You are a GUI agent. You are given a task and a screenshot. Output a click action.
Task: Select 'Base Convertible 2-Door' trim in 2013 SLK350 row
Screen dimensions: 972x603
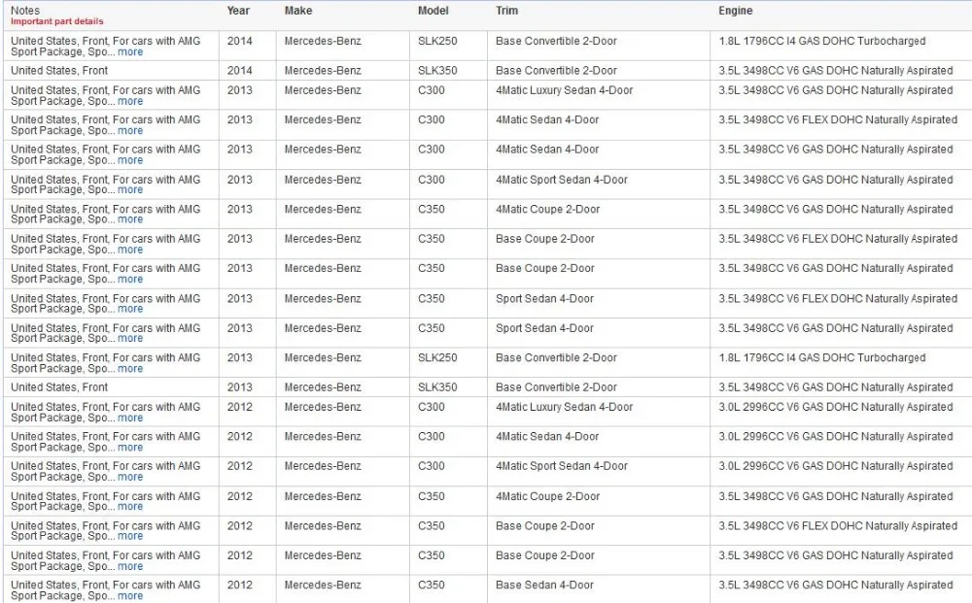[x=556, y=387]
